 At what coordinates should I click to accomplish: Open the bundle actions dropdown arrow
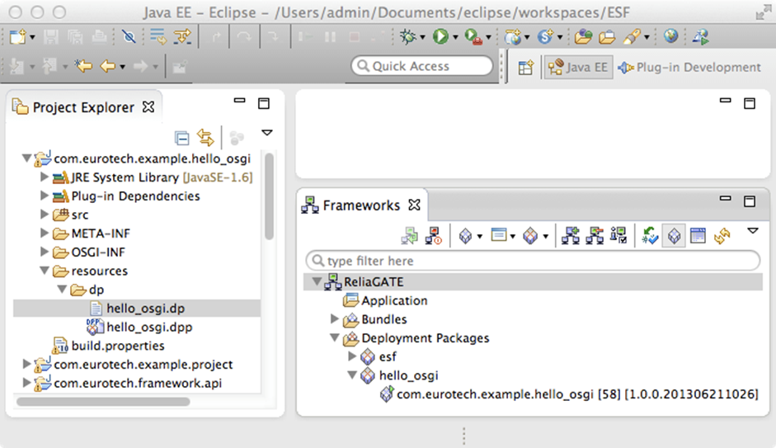tap(480, 237)
